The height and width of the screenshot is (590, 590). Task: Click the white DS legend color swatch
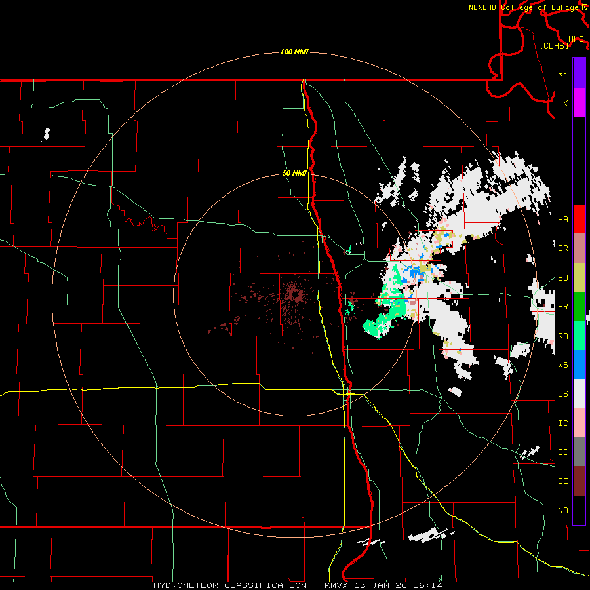[579, 393]
